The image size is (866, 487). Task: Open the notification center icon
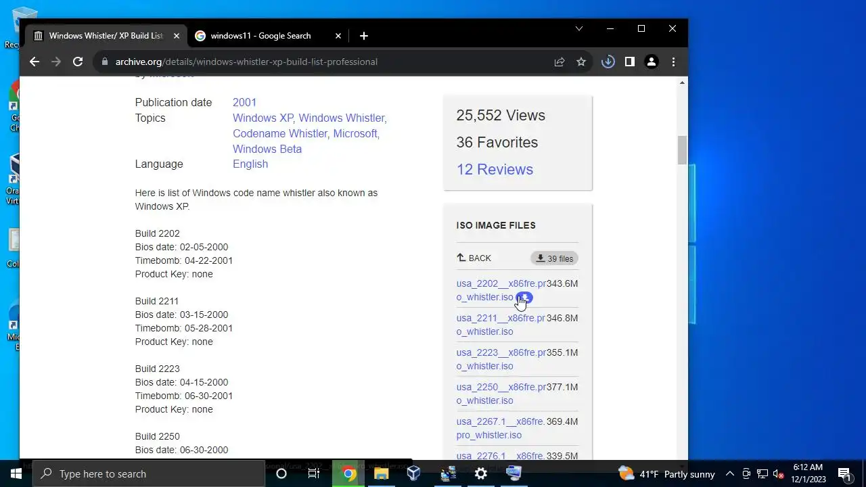(x=844, y=473)
